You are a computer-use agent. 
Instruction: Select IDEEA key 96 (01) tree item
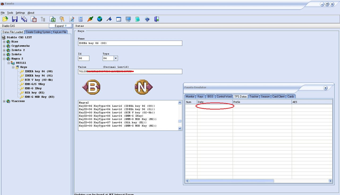[x=39, y=76]
